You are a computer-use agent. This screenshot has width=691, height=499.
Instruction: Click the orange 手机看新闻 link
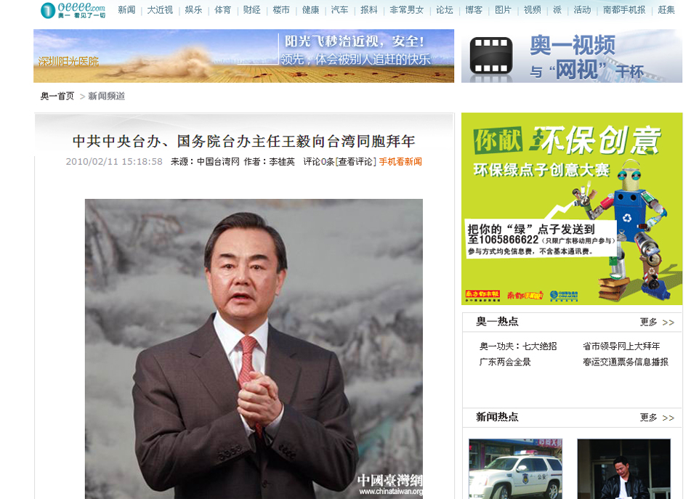pyautogui.click(x=400, y=161)
